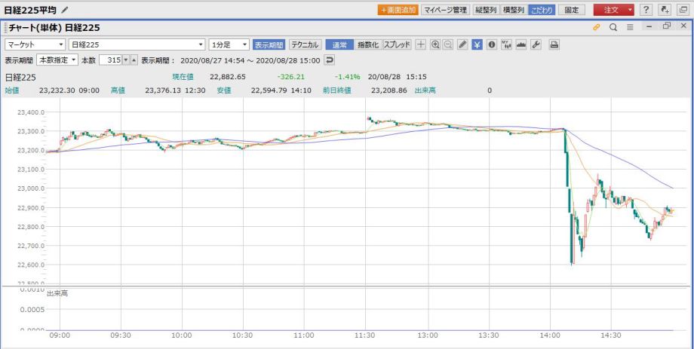Viewport: 694px width, 349px height.
Task: Click the チャート(単体) 日経225 panel title
Action: click(55, 27)
